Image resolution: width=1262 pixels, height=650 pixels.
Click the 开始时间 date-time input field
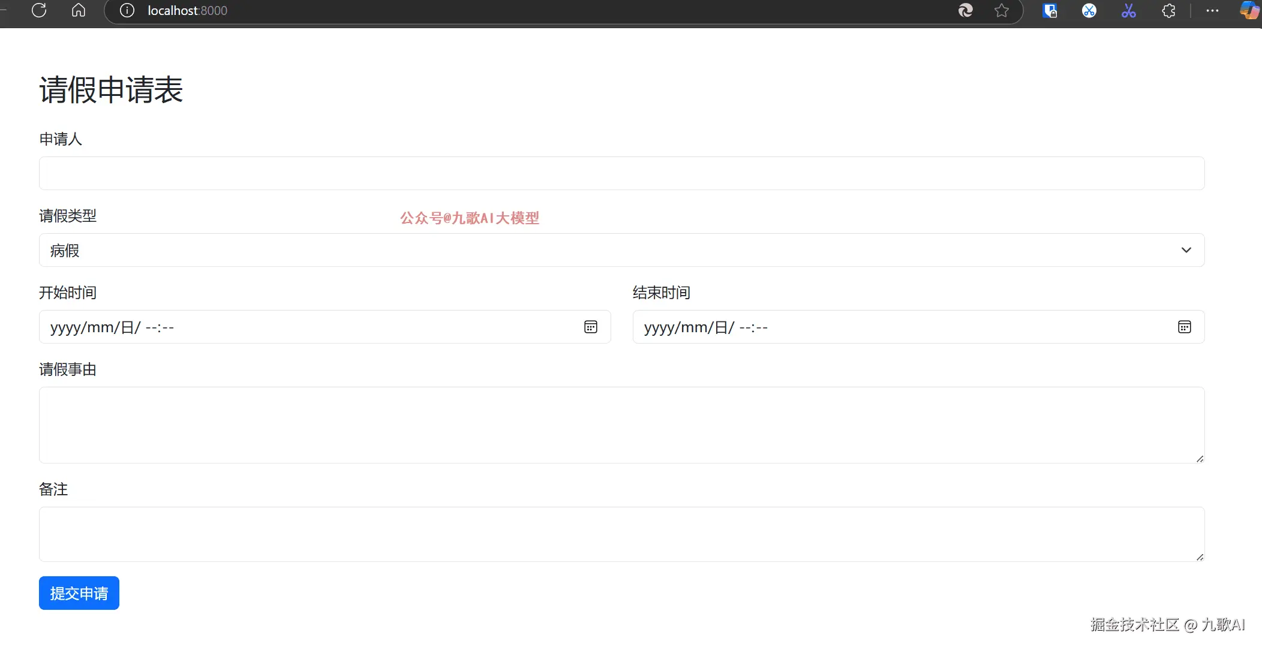click(300, 327)
